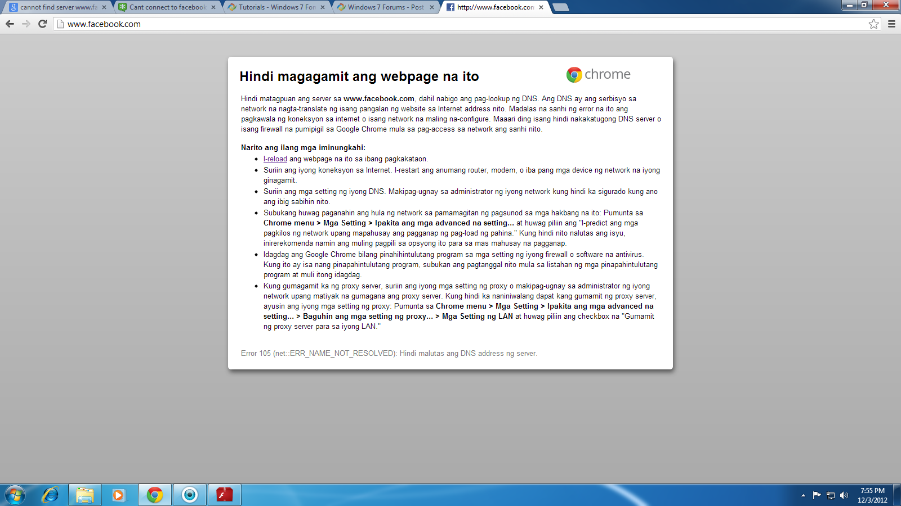Click the I-reload link
This screenshot has width=901, height=506.
pyautogui.click(x=275, y=159)
